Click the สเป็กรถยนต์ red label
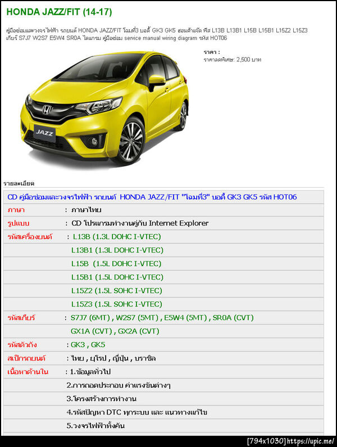337x447 pixels. 26,358
